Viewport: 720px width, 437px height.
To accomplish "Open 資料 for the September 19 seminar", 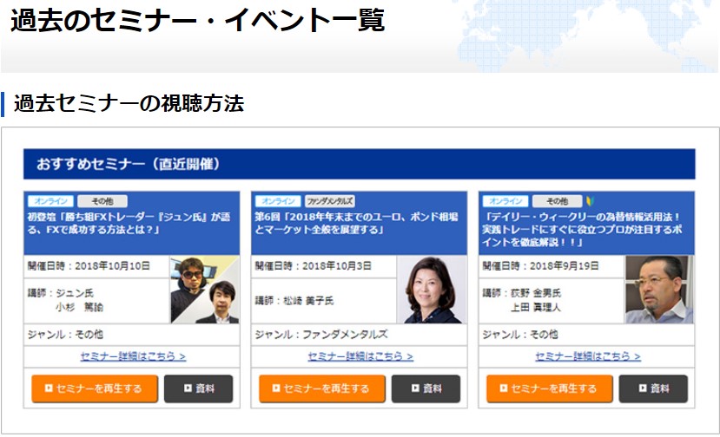I will click(x=653, y=388).
